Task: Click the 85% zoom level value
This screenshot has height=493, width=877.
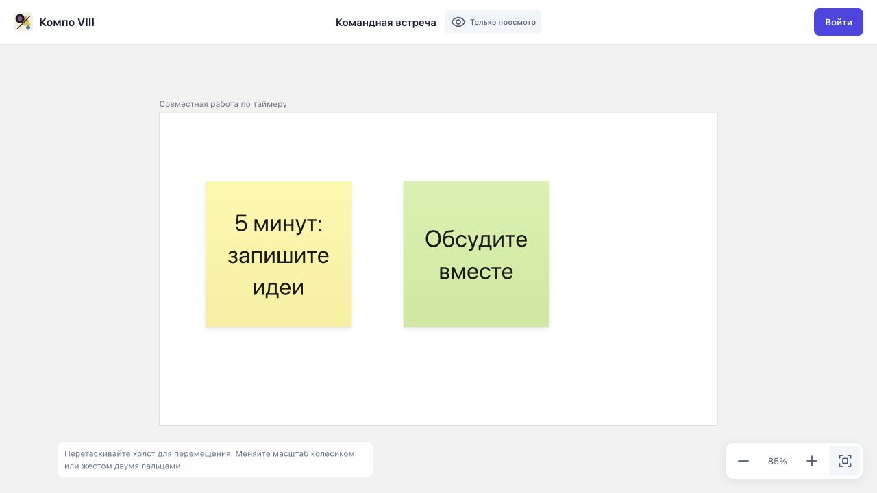Action: 778,461
